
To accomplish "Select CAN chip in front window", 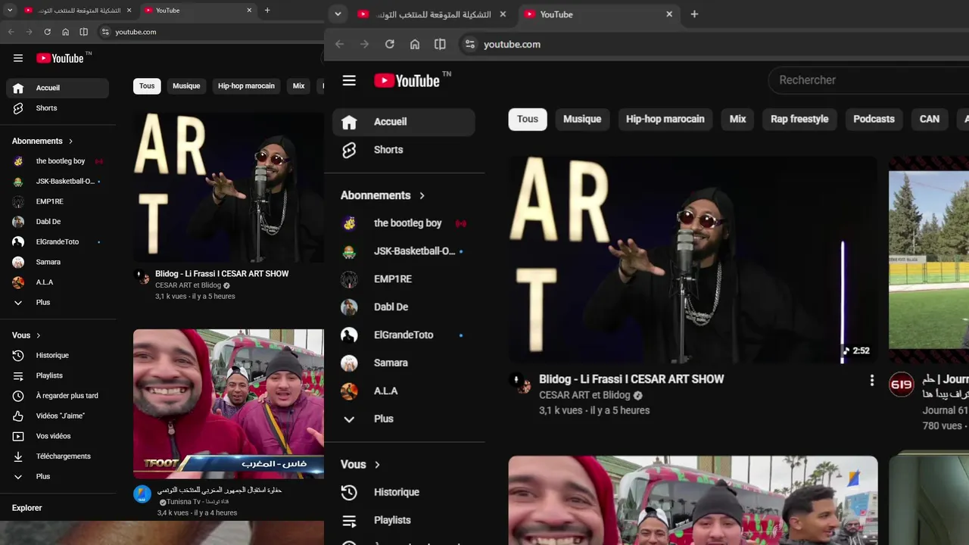I will [x=930, y=119].
